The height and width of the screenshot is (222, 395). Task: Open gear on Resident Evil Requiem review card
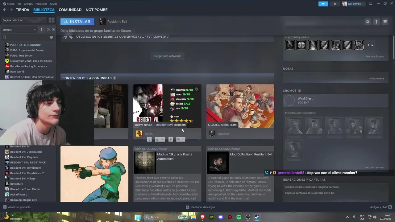tap(196, 89)
